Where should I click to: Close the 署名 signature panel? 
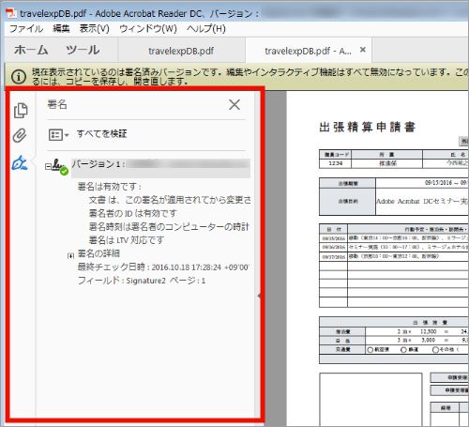(x=234, y=105)
